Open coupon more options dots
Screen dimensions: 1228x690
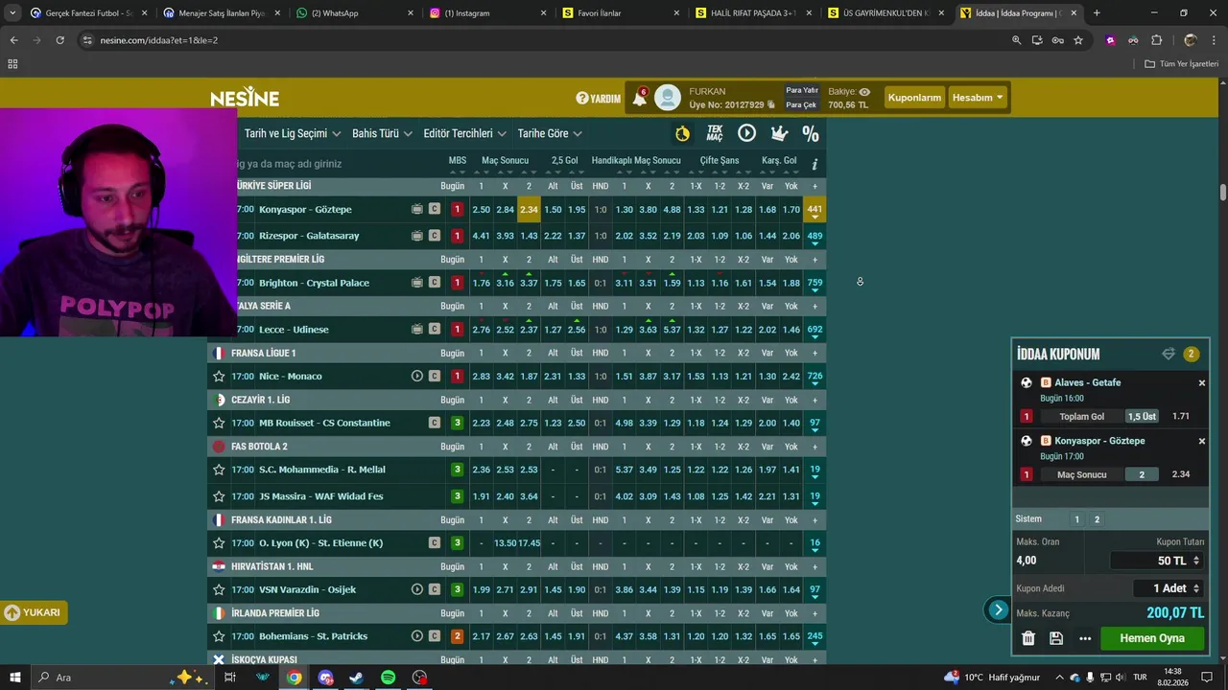pos(1085,638)
